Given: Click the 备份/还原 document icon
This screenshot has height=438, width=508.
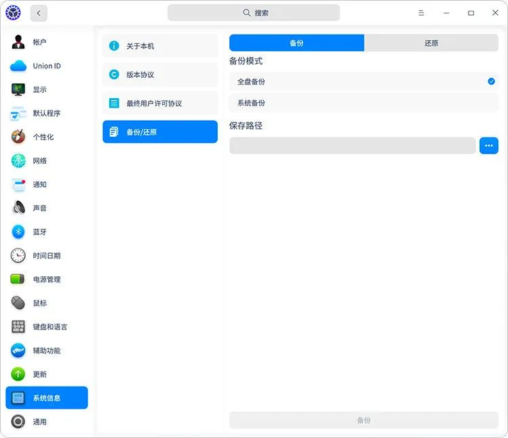Looking at the screenshot, I should (x=114, y=132).
